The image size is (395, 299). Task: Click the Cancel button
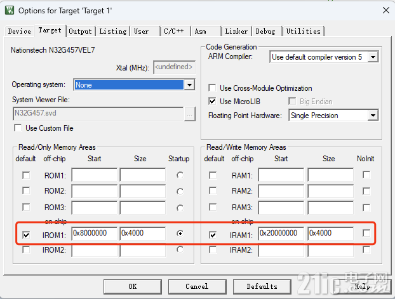(197, 287)
